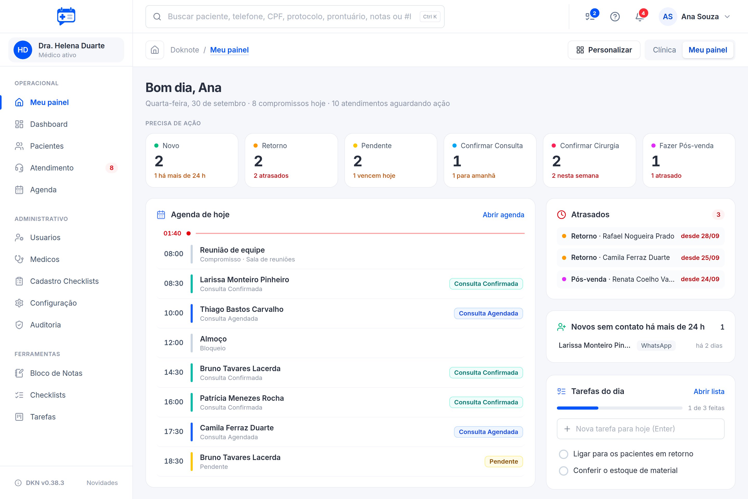Open Atendimento in the sidebar
Image resolution: width=748 pixels, height=499 pixels.
66,168
